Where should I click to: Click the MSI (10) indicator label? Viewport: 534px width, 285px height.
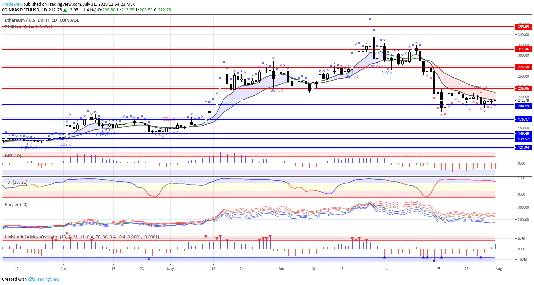(x=13, y=156)
